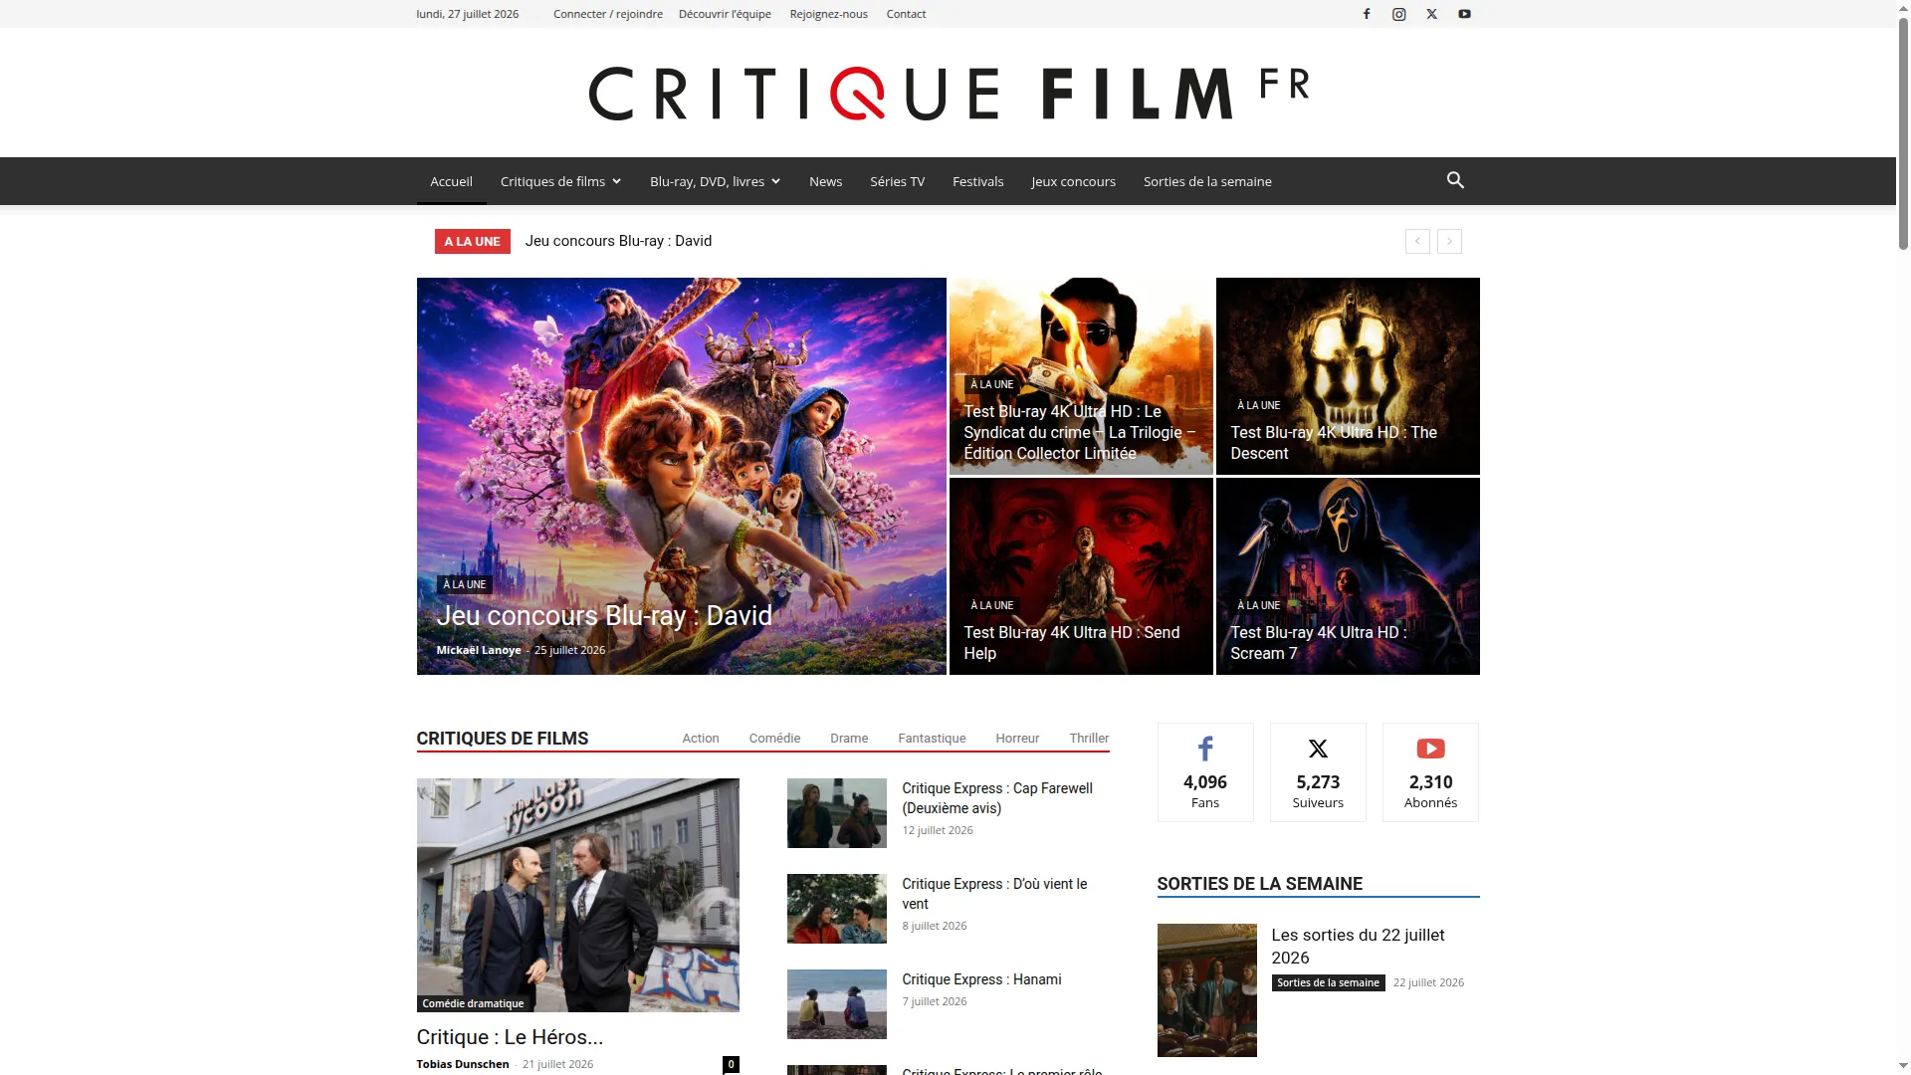Select the Thriller filter tab
This screenshot has height=1075, width=1911.
click(1089, 738)
